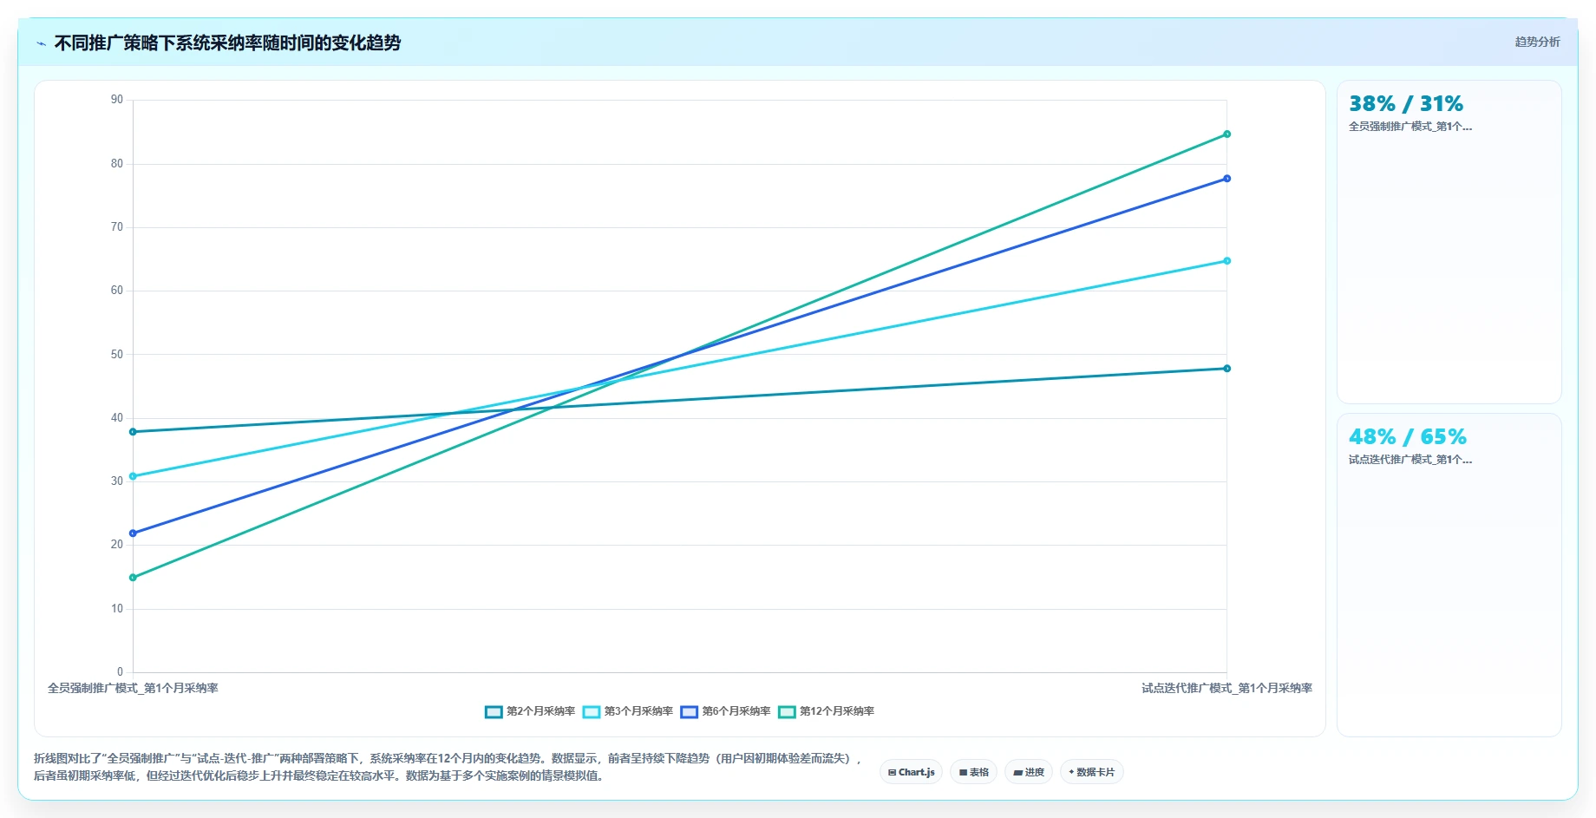Image resolution: width=1596 pixels, height=818 pixels.
Task: Click the right data point at 65
Action: [x=1226, y=261]
